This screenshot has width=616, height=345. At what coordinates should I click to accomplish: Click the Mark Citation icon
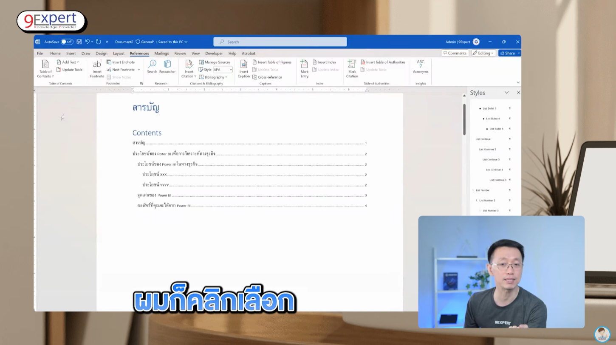click(x=352, y=68)
